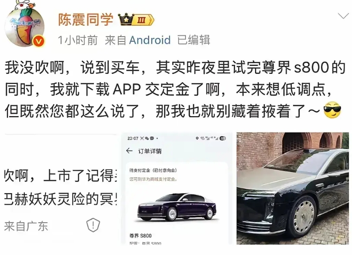Tap the location pin status icon
Screen dimensions: 352x255
pyautogui.click(x=197, y=138)
